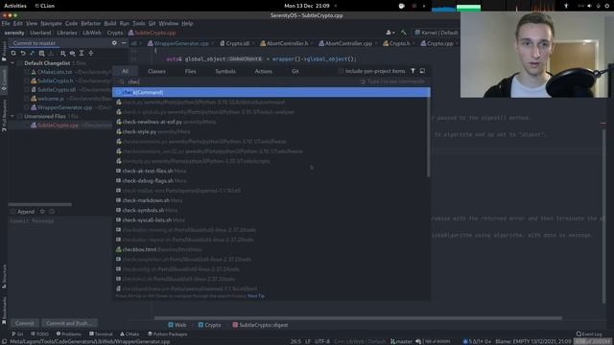Click the editor horizontal scrollbar
This screenshot has width=614, height=345.
click(358, 318)
